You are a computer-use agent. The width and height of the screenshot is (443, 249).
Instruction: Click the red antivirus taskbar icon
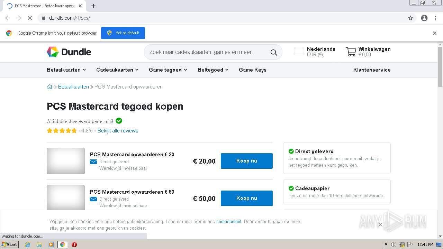74,245
